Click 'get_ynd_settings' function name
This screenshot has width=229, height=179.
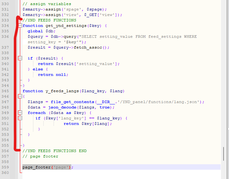(66, 26)
